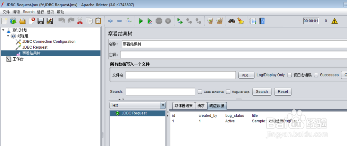Save the test plan with floppy icon

coord(41,21)
